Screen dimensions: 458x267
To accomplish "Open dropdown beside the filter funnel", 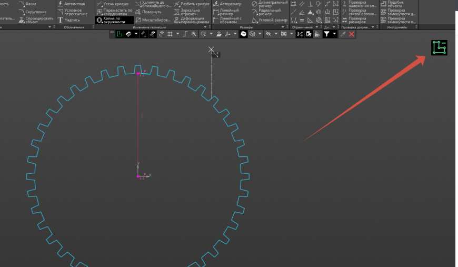I will coord(334,34).
